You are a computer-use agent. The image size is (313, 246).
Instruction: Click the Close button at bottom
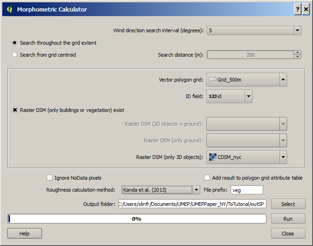coord(288,234)
